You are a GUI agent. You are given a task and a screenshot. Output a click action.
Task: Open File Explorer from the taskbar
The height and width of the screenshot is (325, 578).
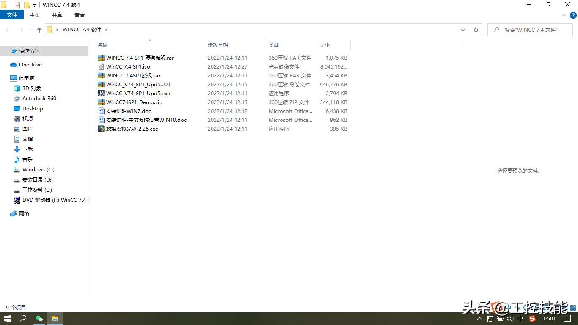(x=55, y=319)
